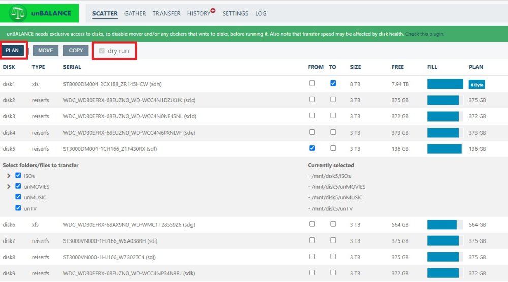Check the FROM box for disk9
Image resolution: width=508 pixels, height=282 pixels.
pyautogui.click(x=312, y=272)
